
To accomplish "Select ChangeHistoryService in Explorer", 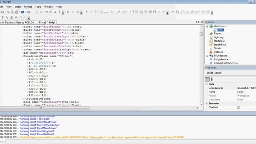I will tap(226, 63).
